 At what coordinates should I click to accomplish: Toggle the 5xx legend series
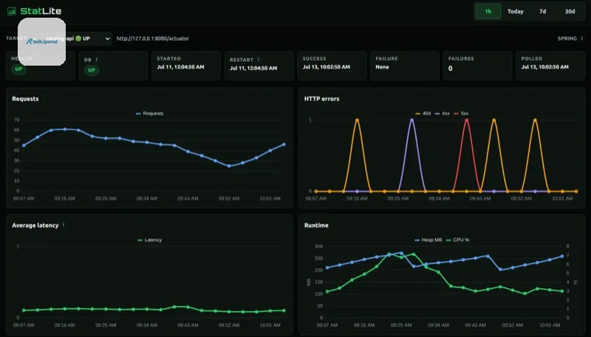[461, 114]
